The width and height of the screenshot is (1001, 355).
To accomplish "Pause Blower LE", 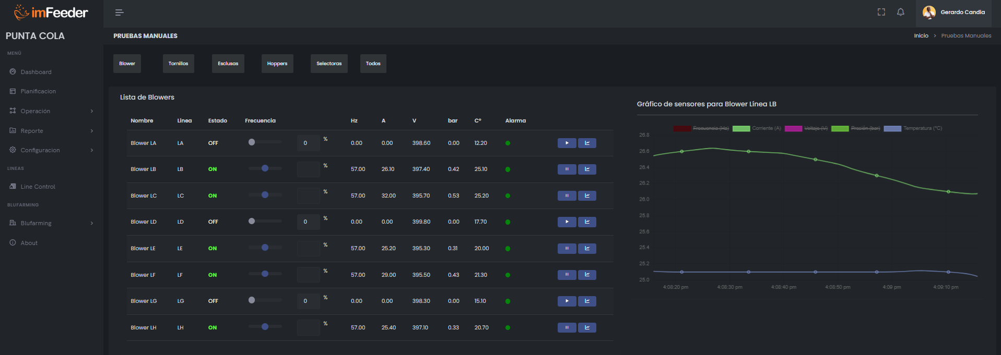I will [x=567, y=249].
